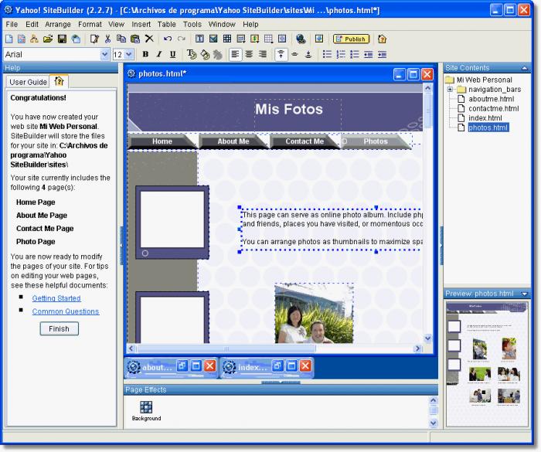Open the Common Questions link
The height and width of the screenshot is (452, 541).
coord(66,311)
